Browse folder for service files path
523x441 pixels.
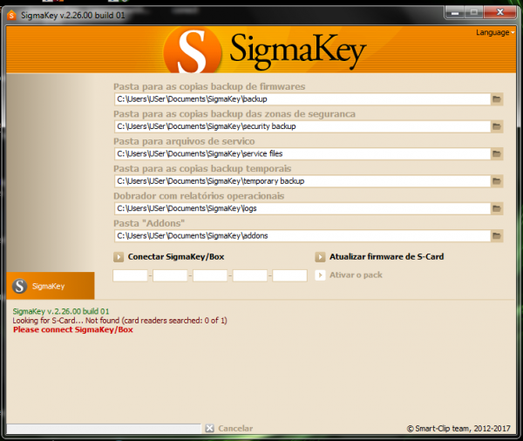497,153
